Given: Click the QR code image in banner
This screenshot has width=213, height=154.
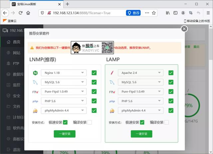Looking at the screenshot, I should [x=107, y=48].
